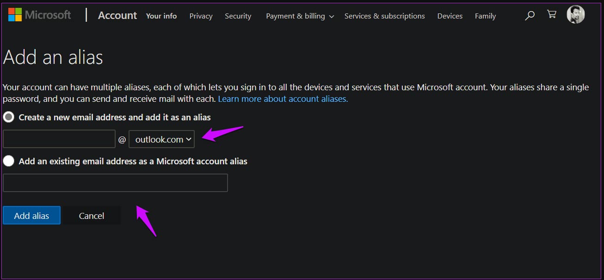Click the Add alias button
The width and height of the screenshot is (604, 280).
(31, 215)
